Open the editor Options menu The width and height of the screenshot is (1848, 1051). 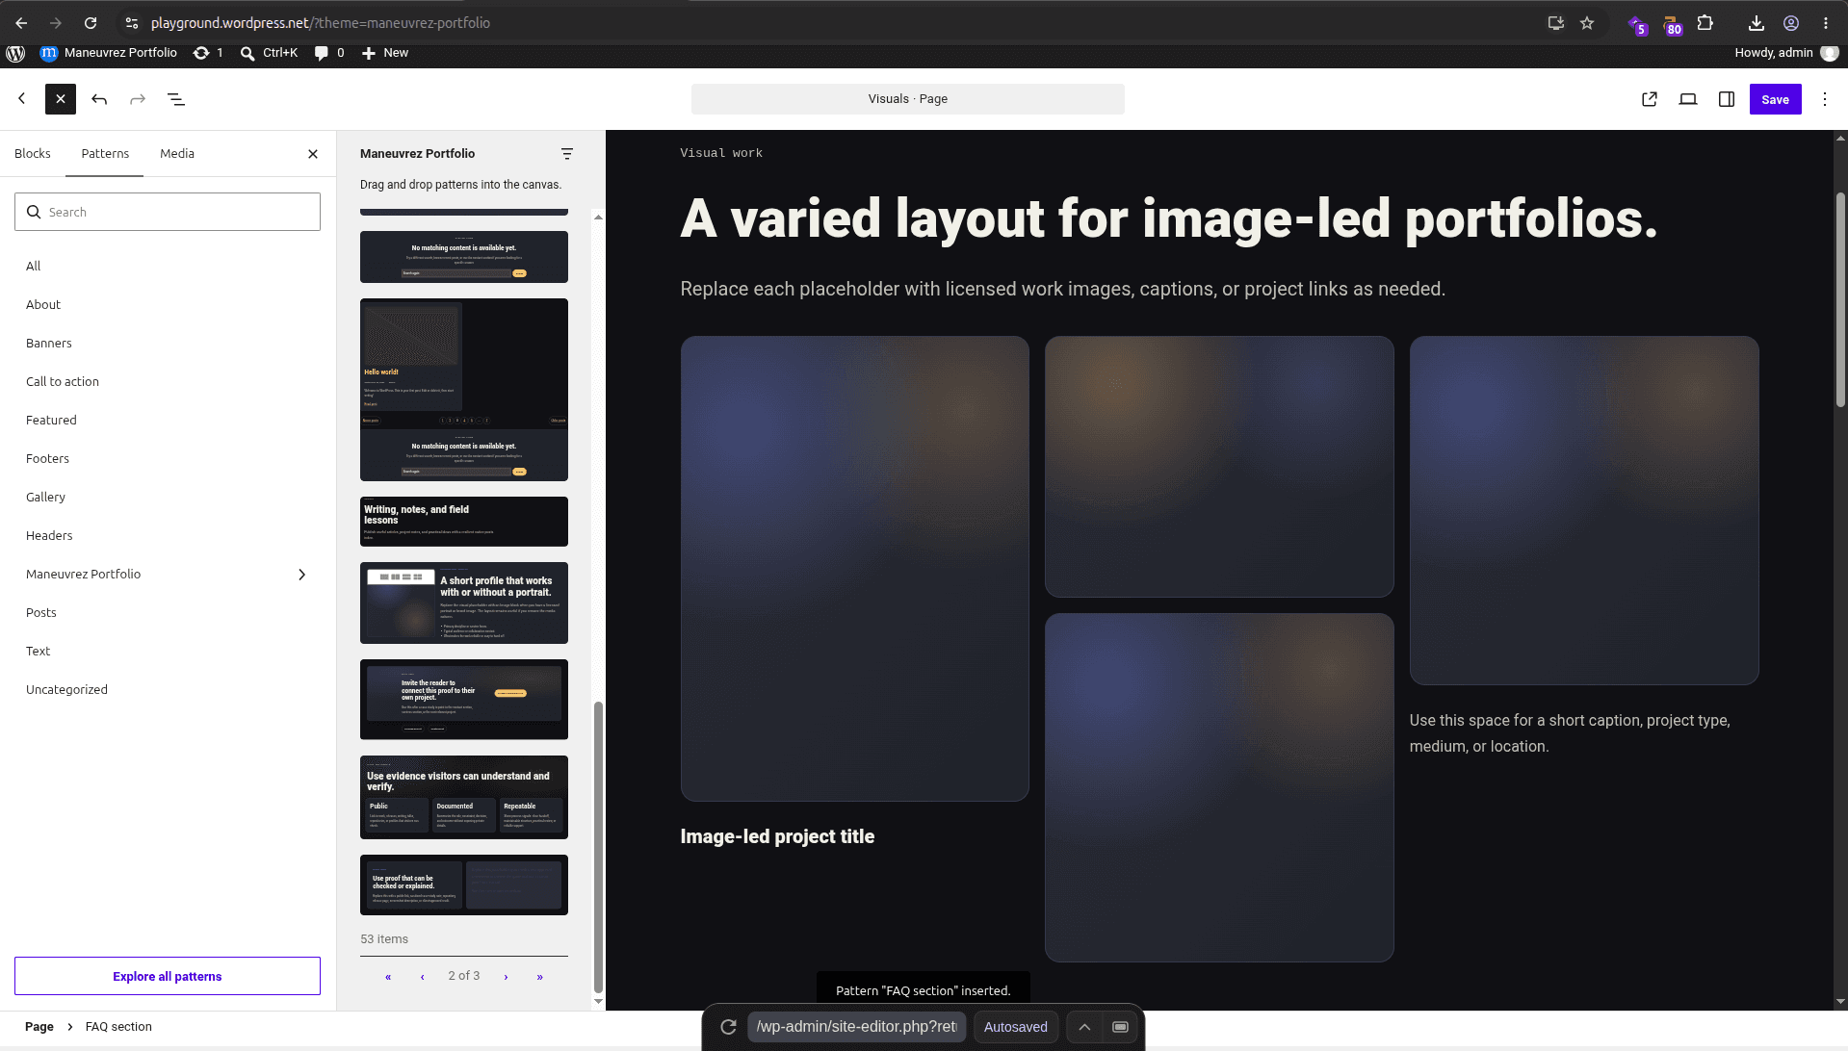(x=1825, y=99)
